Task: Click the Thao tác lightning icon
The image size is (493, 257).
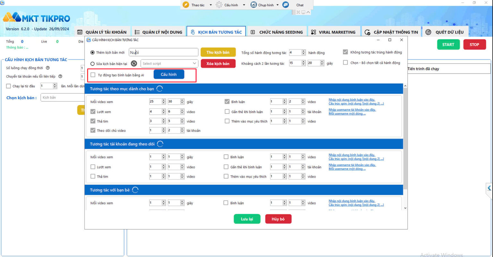Action: (x=186, y=5)
